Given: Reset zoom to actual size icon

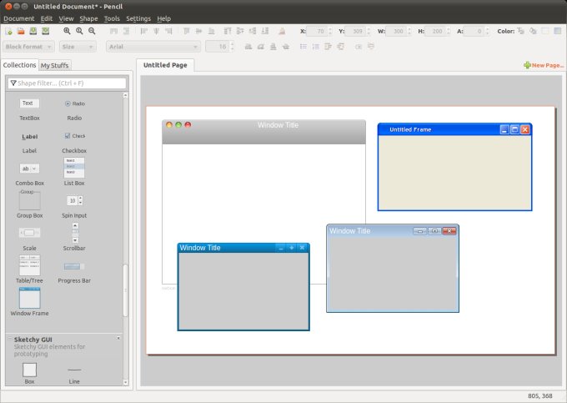Looking at the screenshot, I should pyautogui.click(x=79, y=32).
